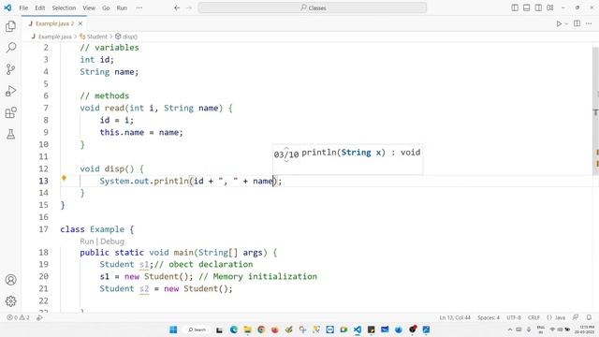
Task: Click on 'class Example' declaration text
Action: pyautogui.click(x=92, y=229)
